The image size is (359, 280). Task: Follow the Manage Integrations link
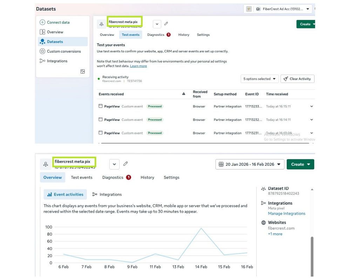click(x=286, y=214)
